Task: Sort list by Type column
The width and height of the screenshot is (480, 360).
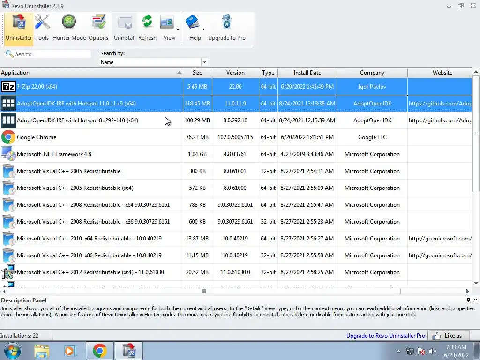Action: [268, 73]
